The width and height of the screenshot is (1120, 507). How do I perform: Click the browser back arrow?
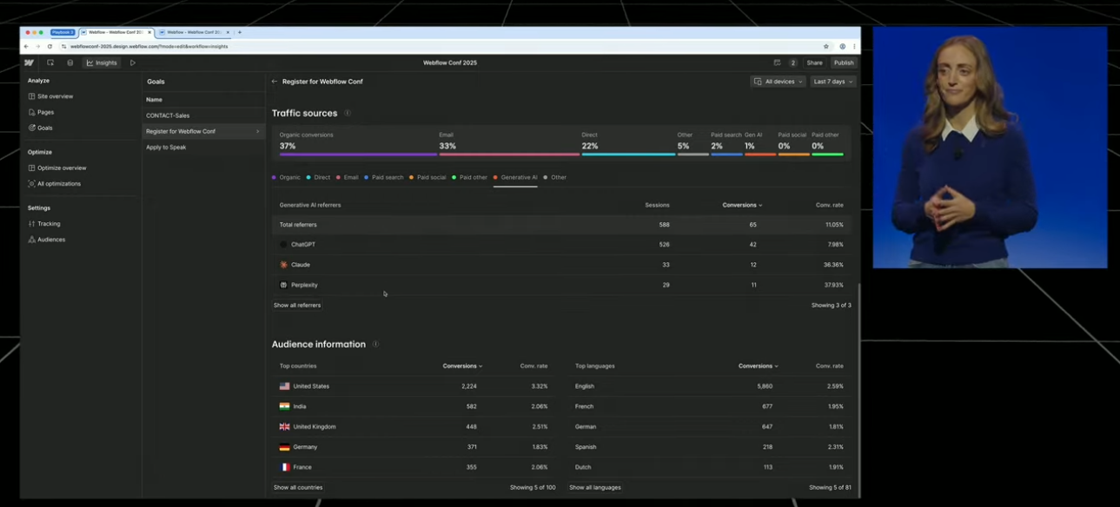(26, 46)
